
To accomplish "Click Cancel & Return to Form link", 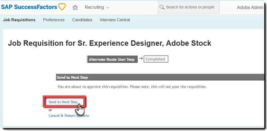I will tap(69, 116).
